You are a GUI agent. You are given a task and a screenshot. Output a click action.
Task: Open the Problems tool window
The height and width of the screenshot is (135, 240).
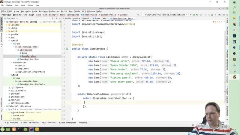[11, 123]
